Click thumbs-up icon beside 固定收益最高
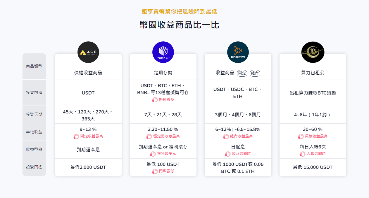Image resolution: width=369 pixels, height=198 pixels. [76, 136]
